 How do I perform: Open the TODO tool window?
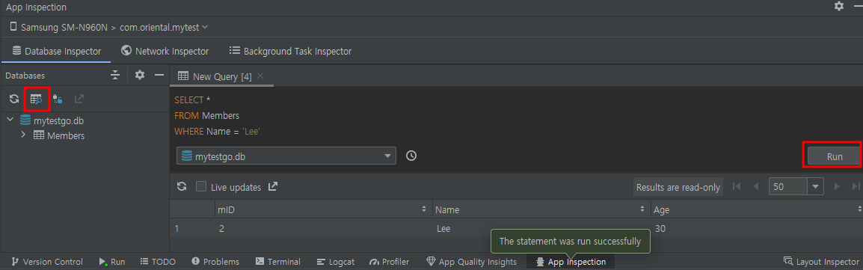[x=158, y=262]
